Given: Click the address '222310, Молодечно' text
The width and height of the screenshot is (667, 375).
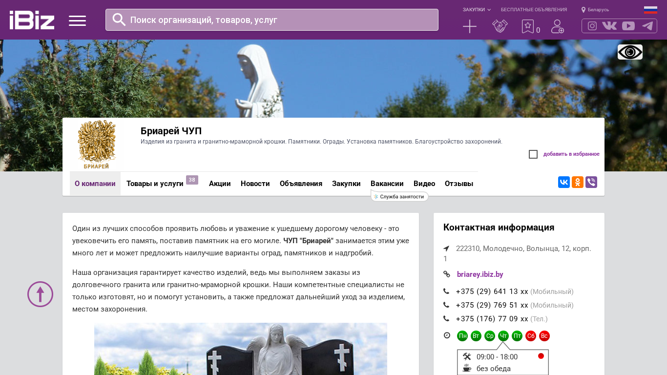Looking at the screenshot, I should 517,253.
